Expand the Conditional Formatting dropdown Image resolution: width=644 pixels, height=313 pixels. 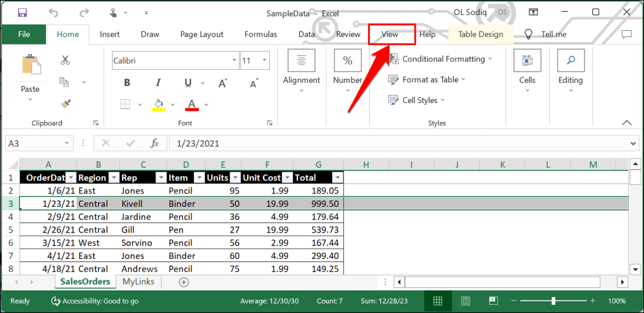(x=491, y=59)
